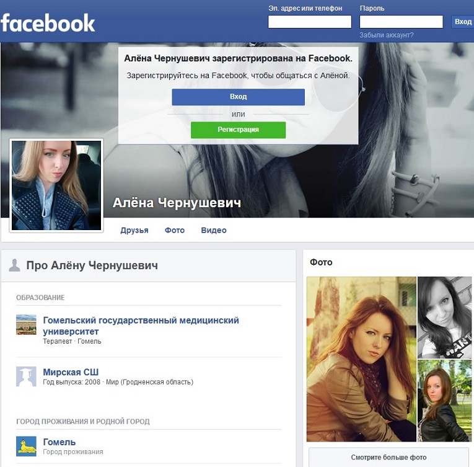Open the Друзья tab
Viewport: 474px width, 467px height.
134,230
